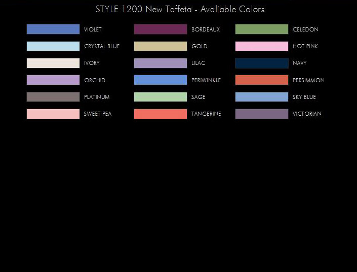Click the SAGE label text
Viewport: 357px width, 272px height.
(x=198, y=97)
